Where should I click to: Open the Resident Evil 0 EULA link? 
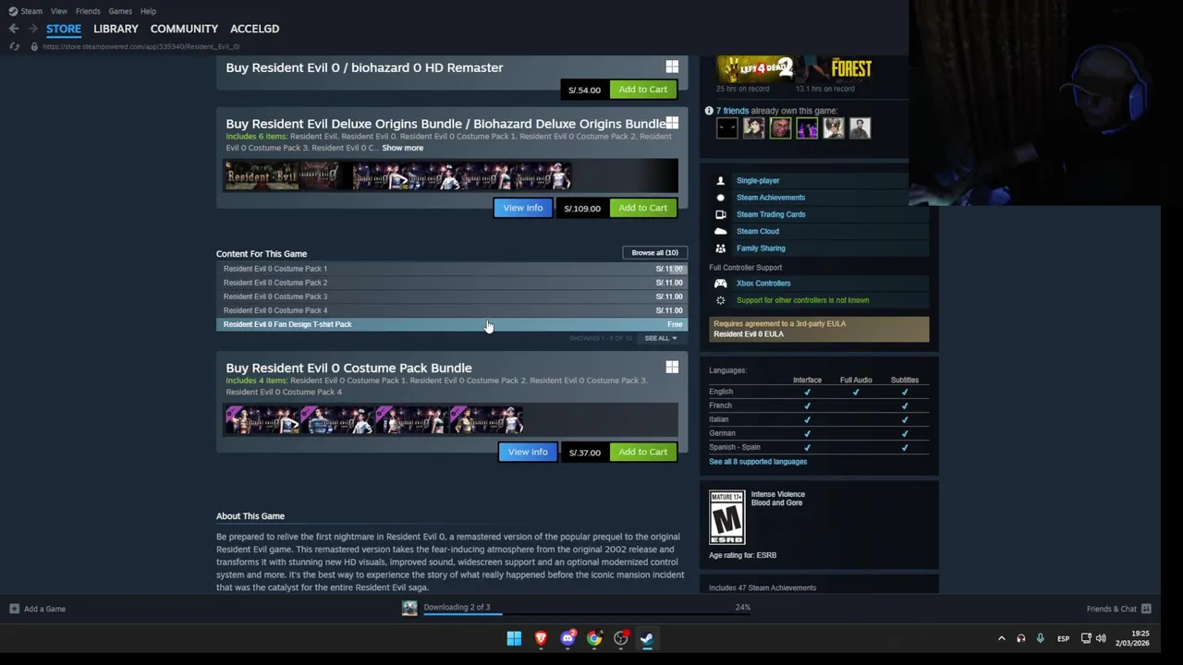coord(749,334)
